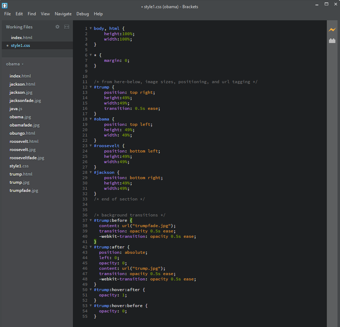Collapse the #trump:after rule on line 42
This screenshot has height=327, width=340.
(x=91, y=247)
